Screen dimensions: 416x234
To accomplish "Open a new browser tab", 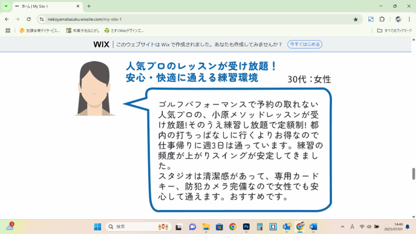I will coord(89,6).
